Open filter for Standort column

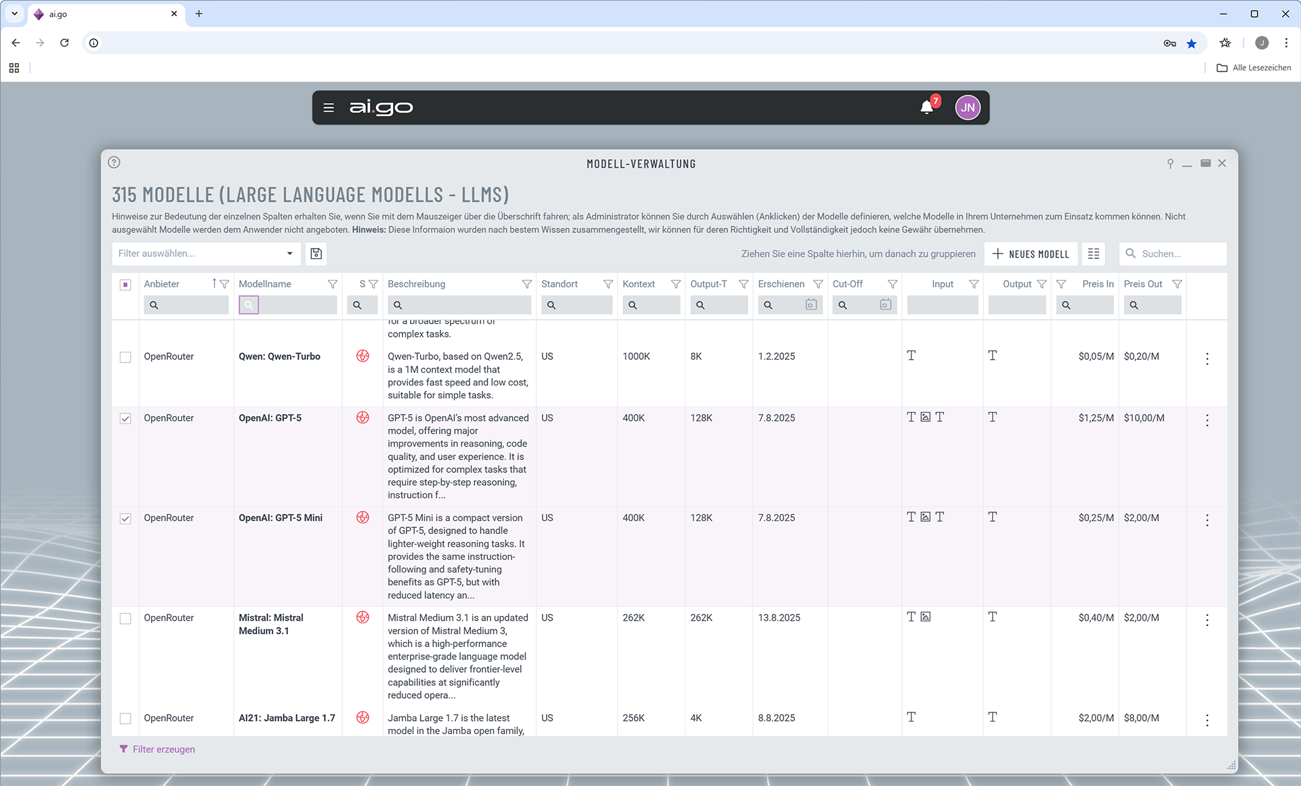pos(608,284)
